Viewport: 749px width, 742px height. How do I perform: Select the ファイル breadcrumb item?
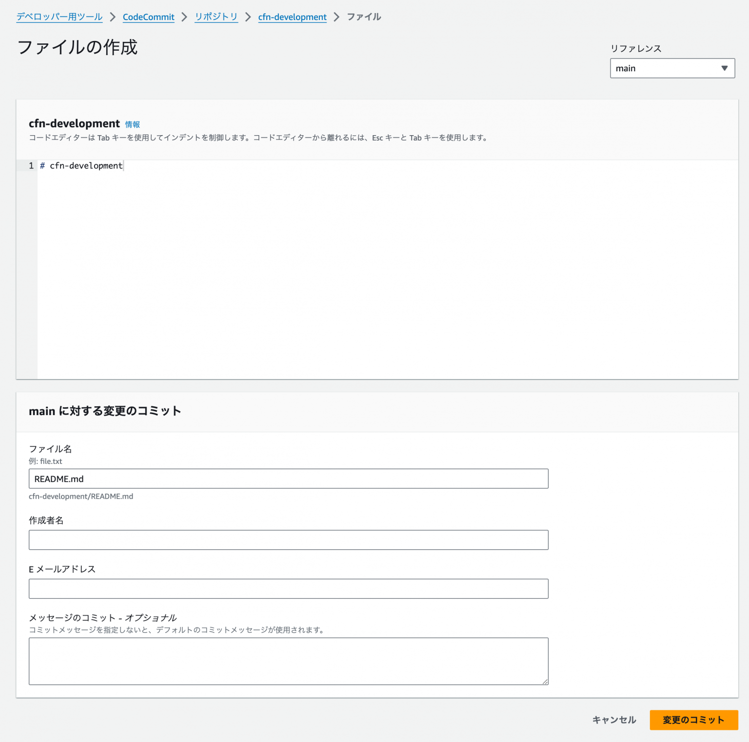click(363, 16)
